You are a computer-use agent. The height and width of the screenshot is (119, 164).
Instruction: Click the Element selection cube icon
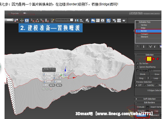(158, 59)
